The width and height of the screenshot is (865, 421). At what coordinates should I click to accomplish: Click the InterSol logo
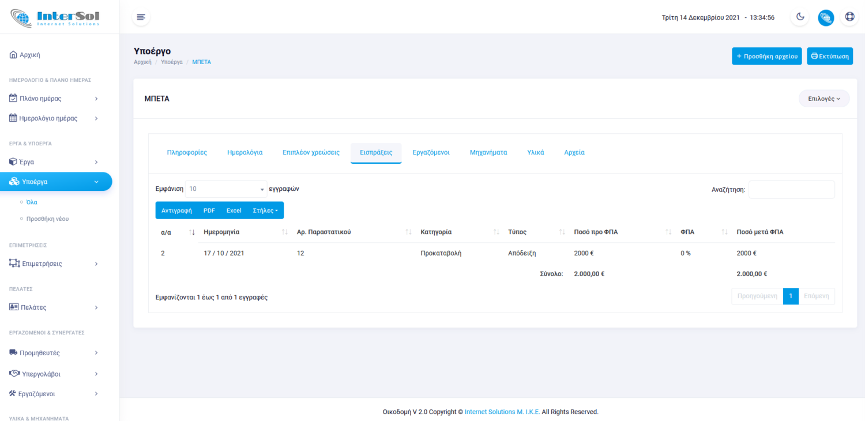point(55,17)
